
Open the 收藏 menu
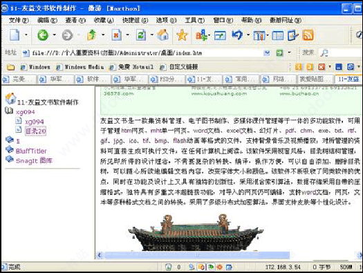tap(104, 20)
